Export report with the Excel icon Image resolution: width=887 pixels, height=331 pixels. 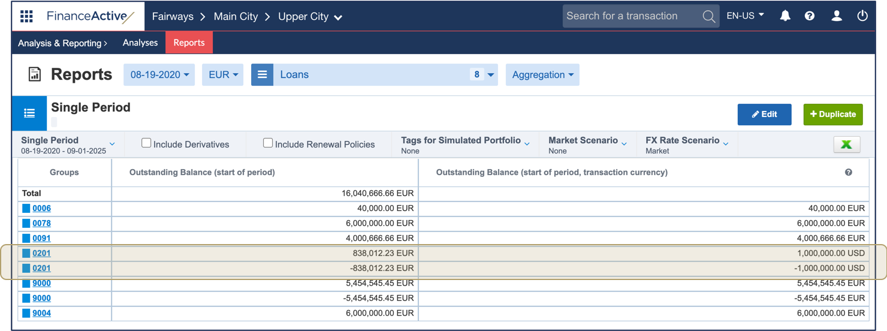click(x=846, y=145)
